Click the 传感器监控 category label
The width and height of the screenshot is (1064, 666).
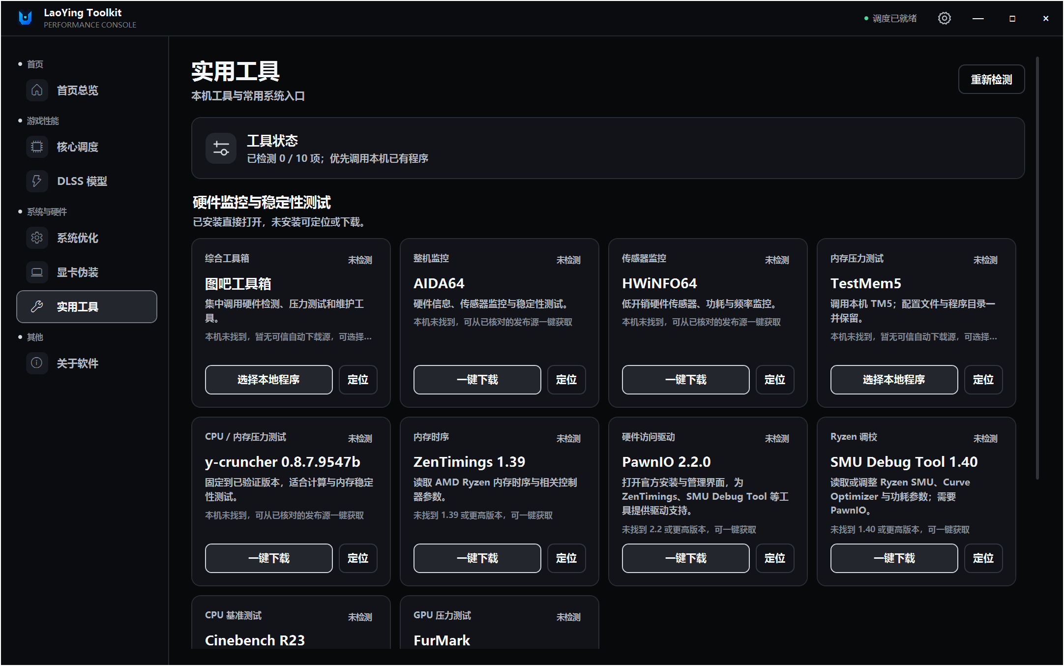tap(644, 258)
